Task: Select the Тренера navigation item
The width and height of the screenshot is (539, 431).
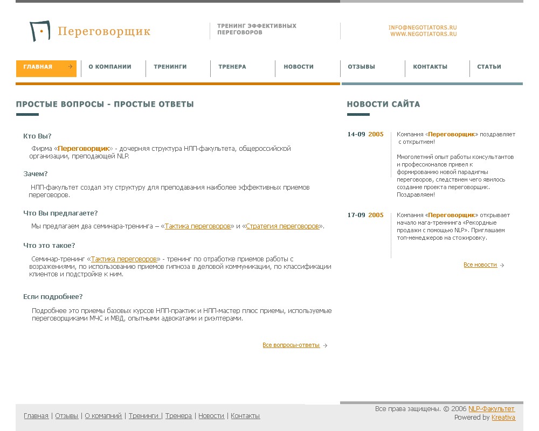Action: [x=232, y=67]
